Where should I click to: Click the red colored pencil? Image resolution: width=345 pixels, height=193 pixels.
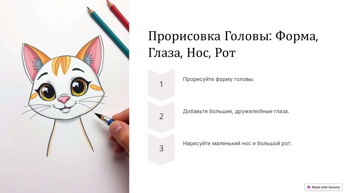click(x=118, y=14)
